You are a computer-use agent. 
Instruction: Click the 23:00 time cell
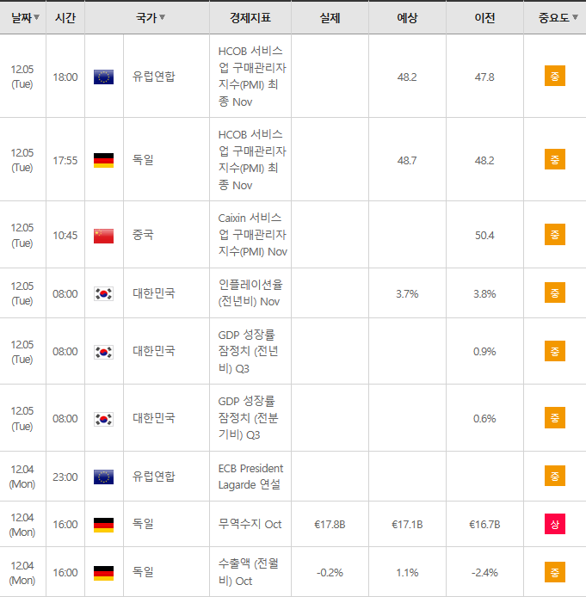pos(65,477)
